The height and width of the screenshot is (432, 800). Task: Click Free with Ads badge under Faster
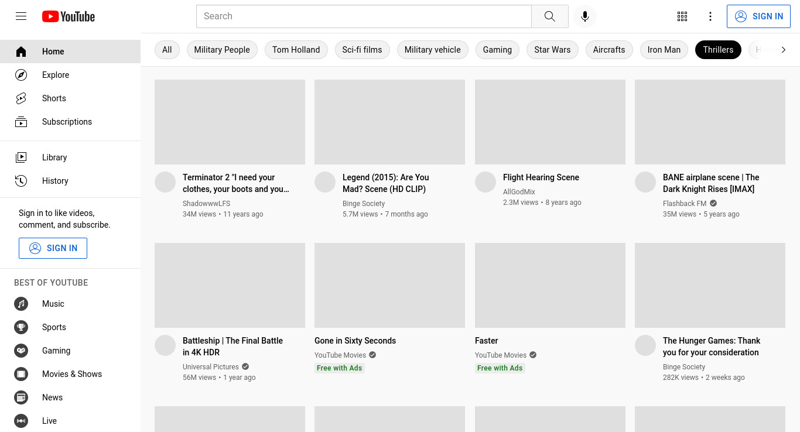pos(500,368)
